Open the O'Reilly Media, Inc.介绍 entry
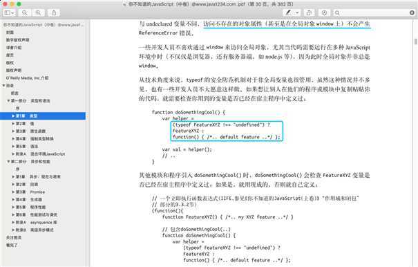The height and width of the screenshot is (267, 418). 27,78
